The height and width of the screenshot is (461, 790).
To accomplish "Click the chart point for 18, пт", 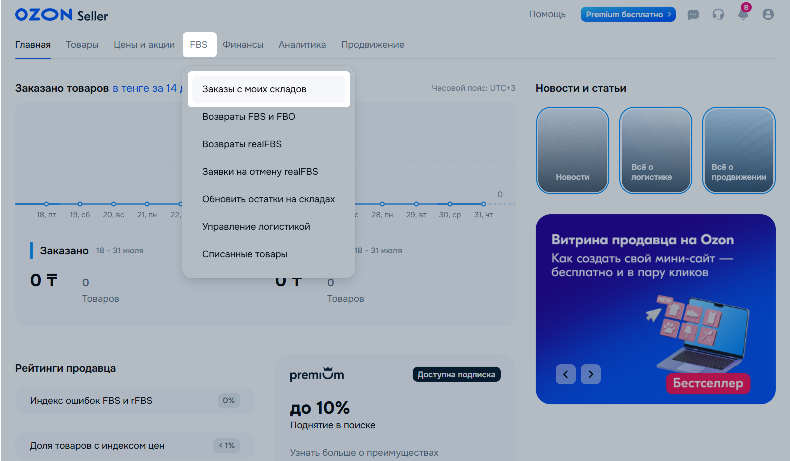I will coord(46,204).
